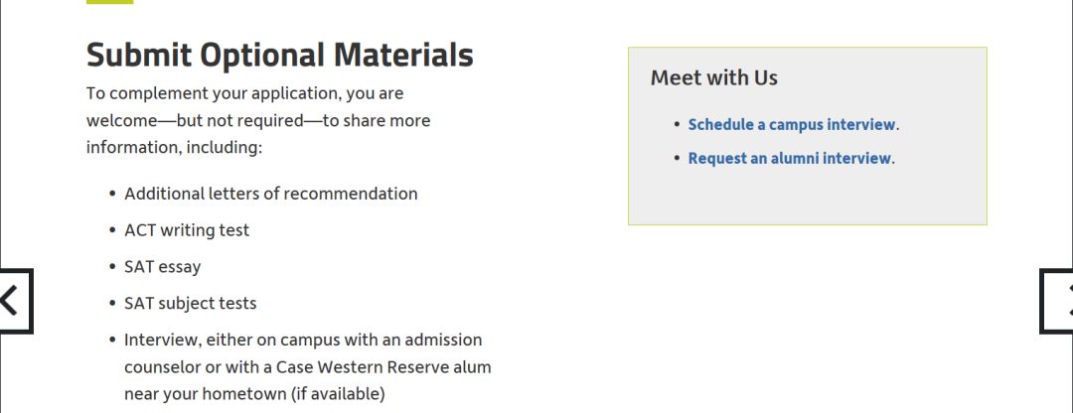Click the 'near your hometown (if available)' line
Viewport: 1073px width, 413px height.
254,394
